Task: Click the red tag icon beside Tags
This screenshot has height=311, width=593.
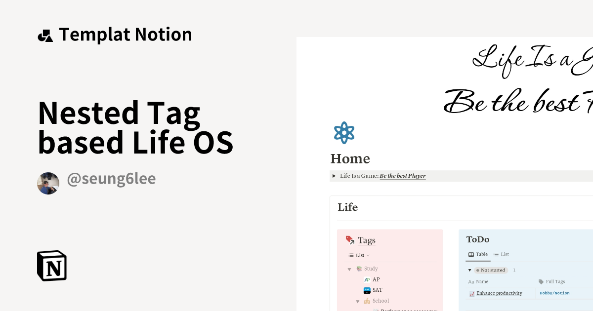Action: coord(349,239)
